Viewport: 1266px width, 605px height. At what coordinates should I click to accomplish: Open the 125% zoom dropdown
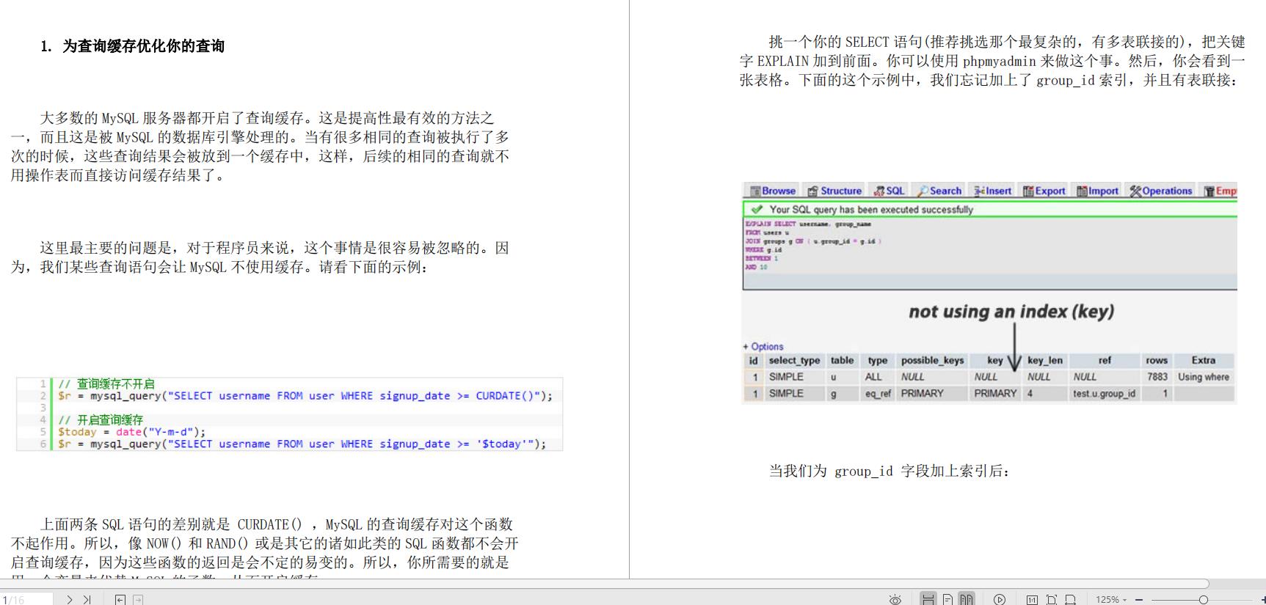(1110, 599)
